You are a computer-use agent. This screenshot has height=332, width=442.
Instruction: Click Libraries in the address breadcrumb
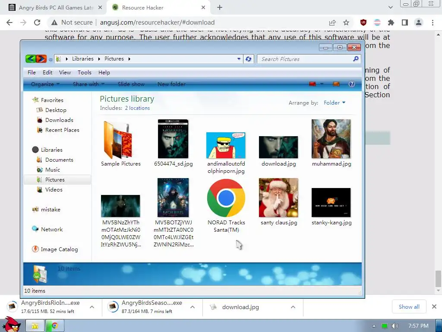point(82,59)
